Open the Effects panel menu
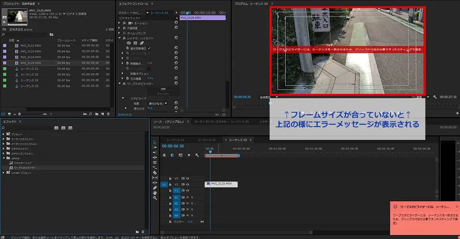Viewport: 460px width, 239px height. 20,121
